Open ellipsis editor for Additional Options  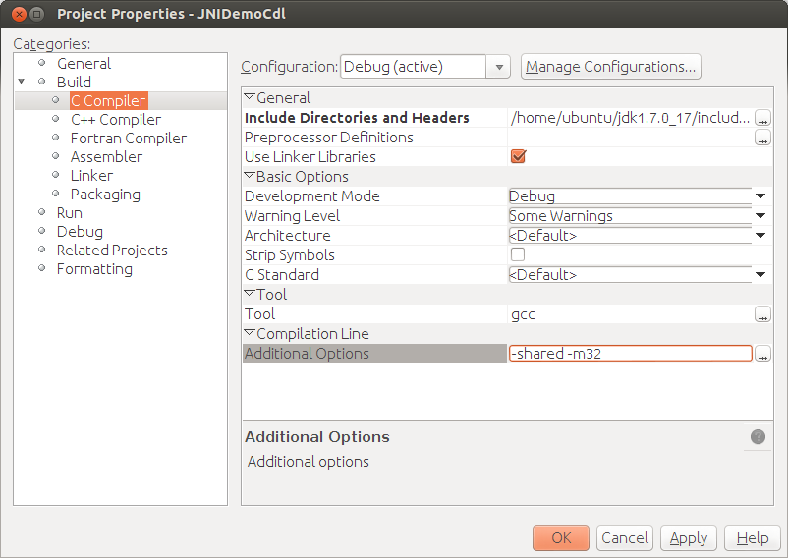(x=762, y=354)
